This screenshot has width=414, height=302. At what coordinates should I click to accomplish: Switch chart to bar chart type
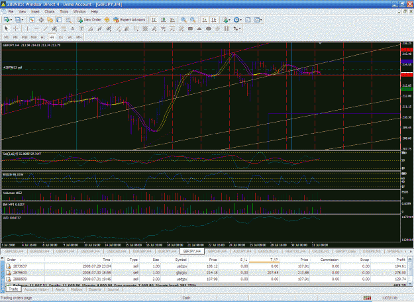tap(154, 20)
